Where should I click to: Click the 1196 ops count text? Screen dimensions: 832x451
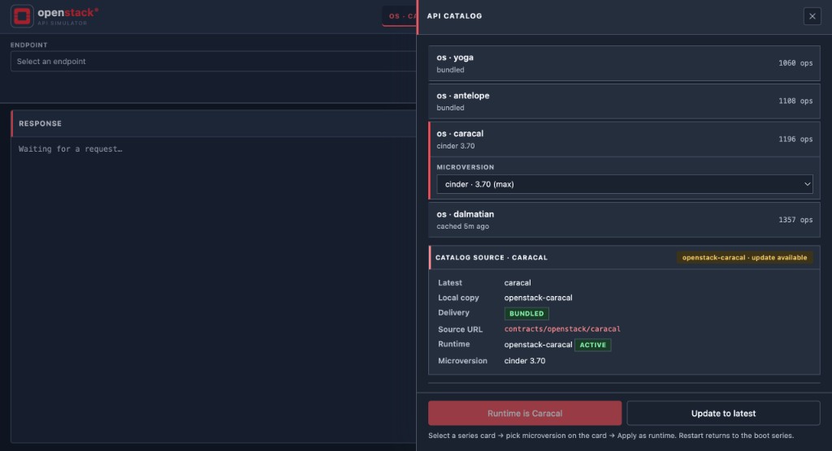(x=795, y=140)
